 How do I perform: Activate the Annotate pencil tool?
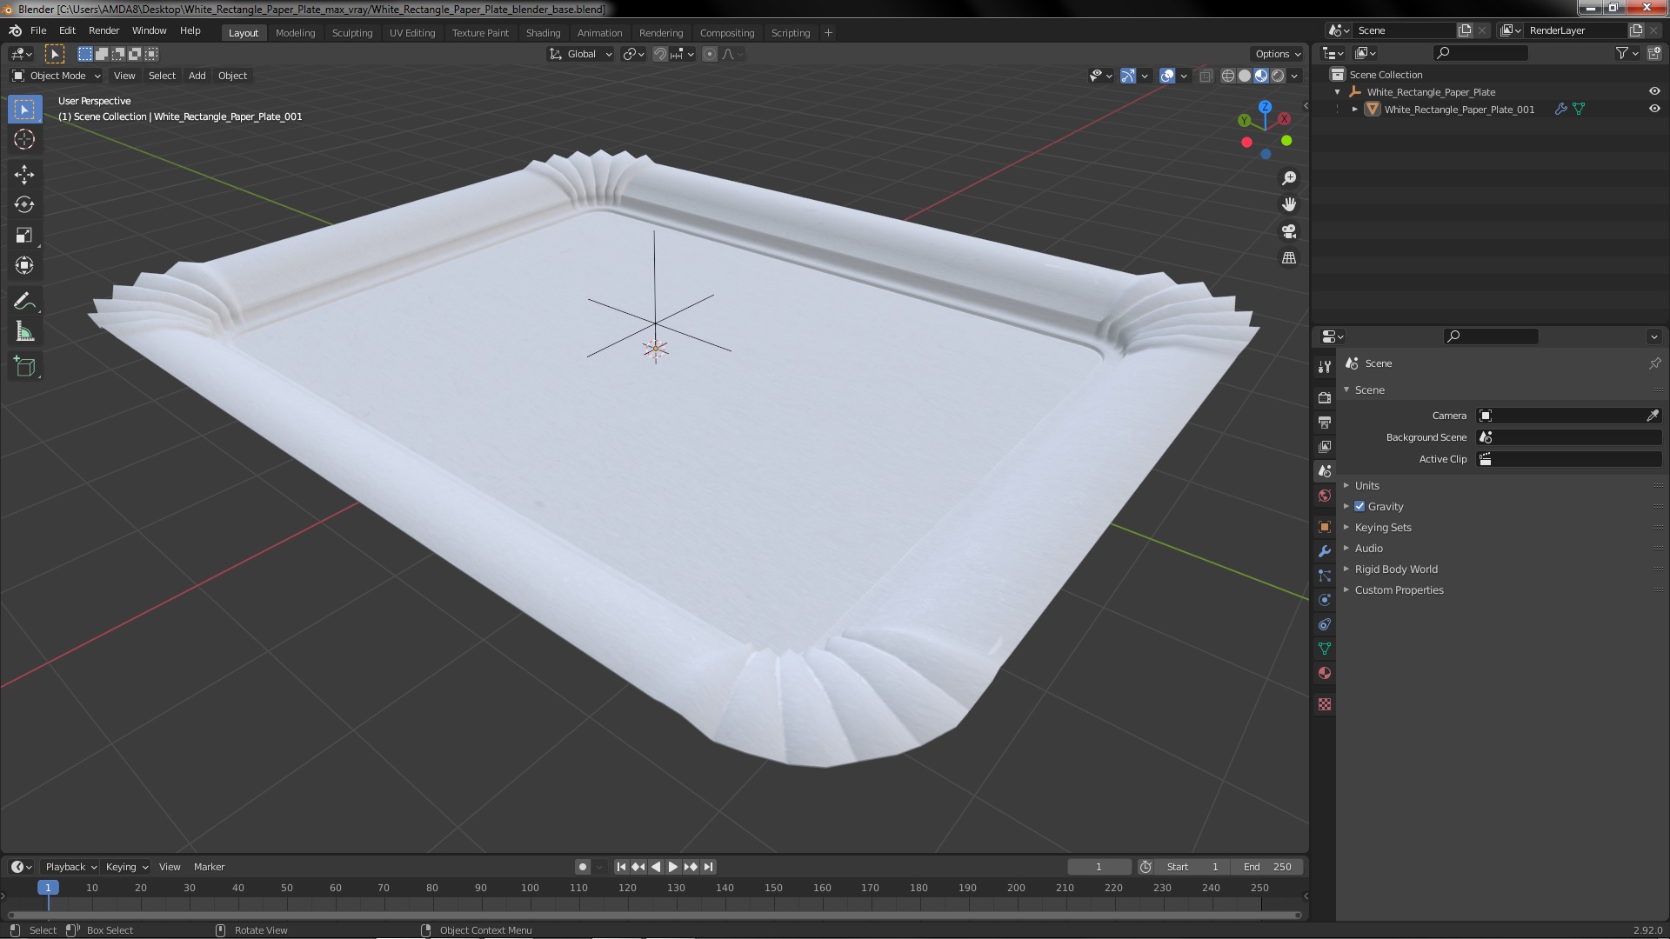(x=24, y=302)
